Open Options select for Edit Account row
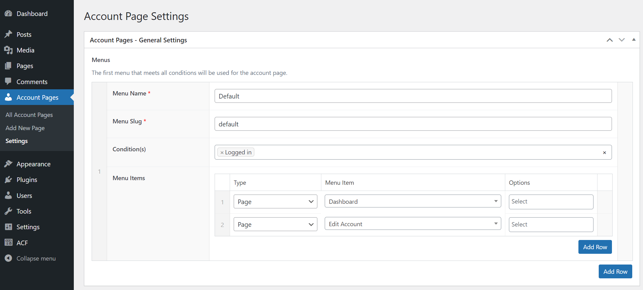Viewport: 643px width, 290px height. [x=551, y=224]
